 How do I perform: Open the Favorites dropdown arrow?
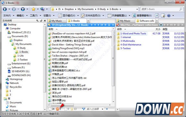tap(38, 9)
